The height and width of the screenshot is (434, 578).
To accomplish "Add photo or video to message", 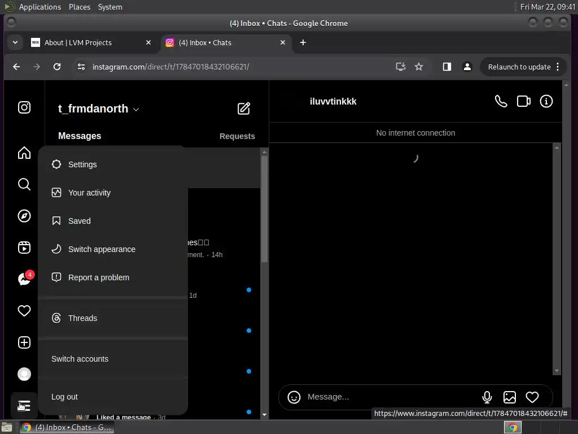I will 510,397.
